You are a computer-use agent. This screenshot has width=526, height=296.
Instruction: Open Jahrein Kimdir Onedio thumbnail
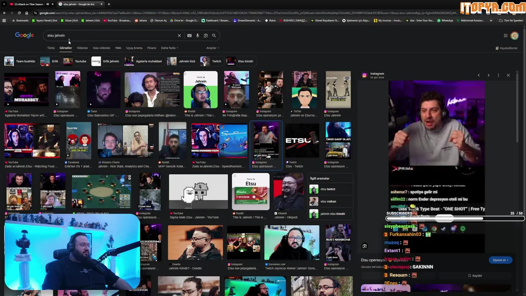point(195,243)
